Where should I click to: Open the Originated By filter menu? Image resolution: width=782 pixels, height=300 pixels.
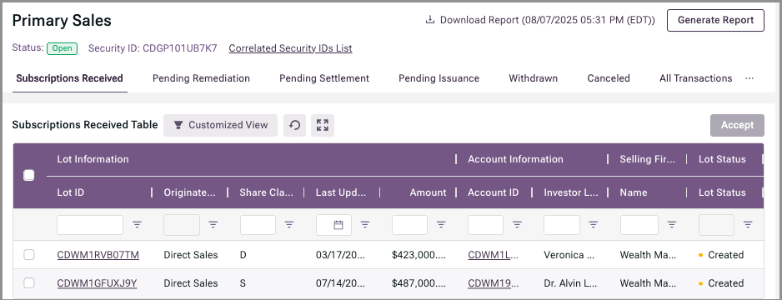coord(213,225)
